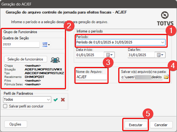Viewport: 177px width, 132px height.
Task: Open the Quebra de Seção ??? lookup button
Action: (46, 45)
